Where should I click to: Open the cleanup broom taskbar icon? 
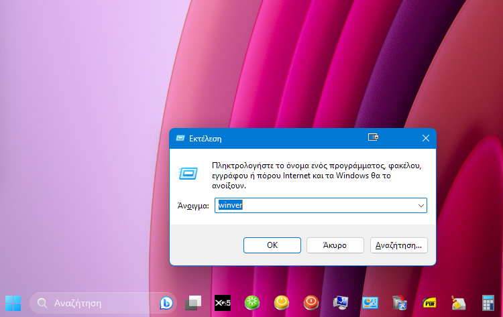[459, 303]
